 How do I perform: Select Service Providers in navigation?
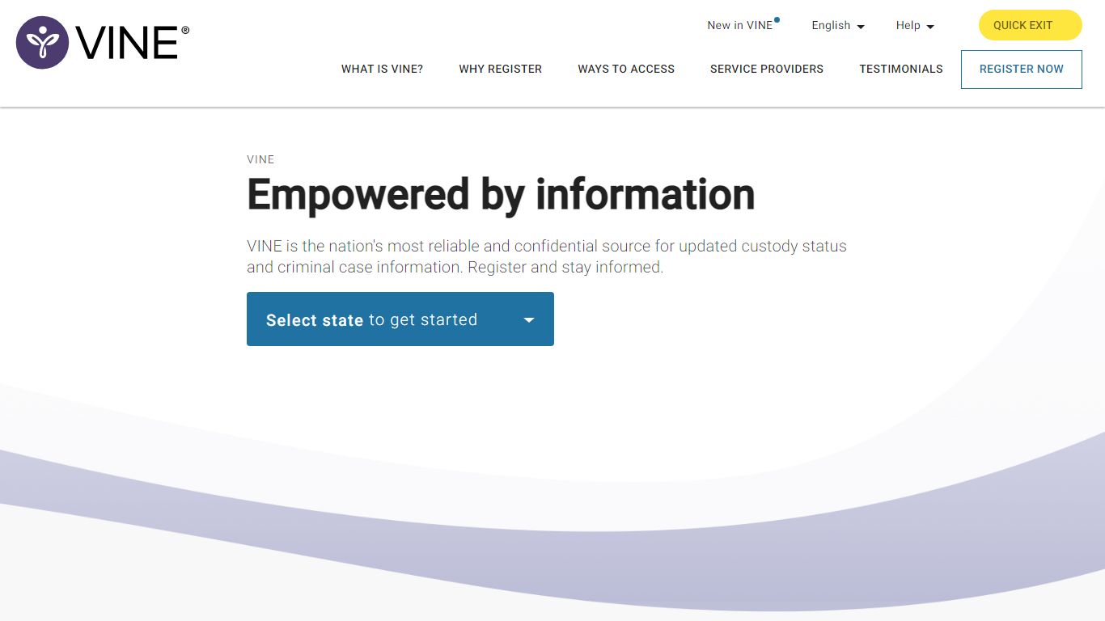(x=767, y=69)
